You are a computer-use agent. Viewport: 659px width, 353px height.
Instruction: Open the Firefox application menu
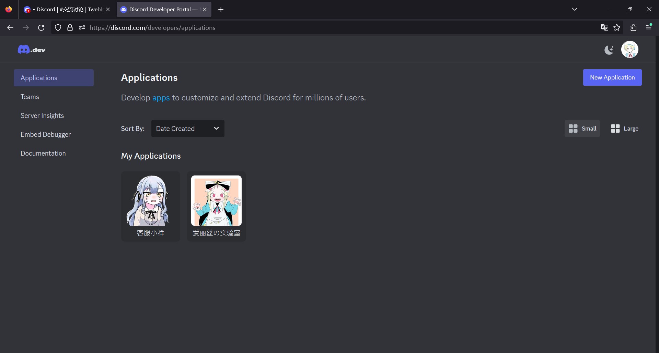(x=649, y=27)
